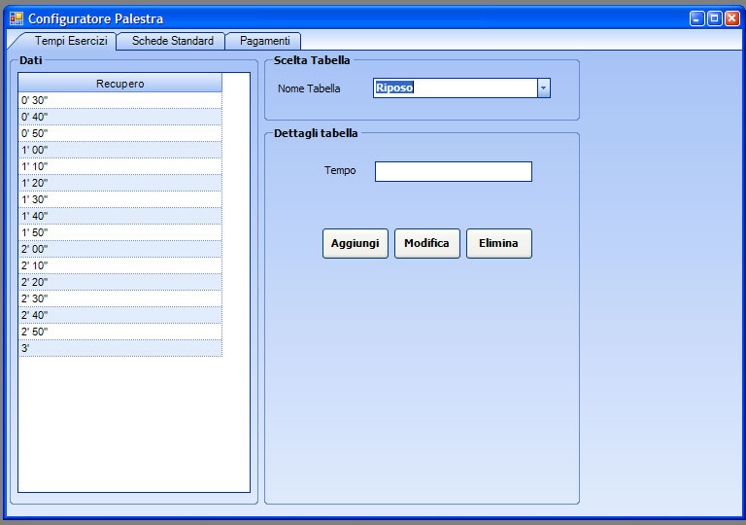Focus the Tempo text field

coord(453,171)
